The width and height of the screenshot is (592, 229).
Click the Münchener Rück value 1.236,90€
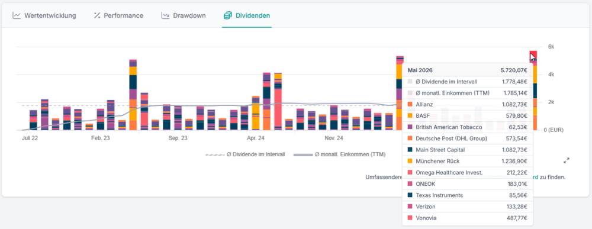(x=514, y=161)
